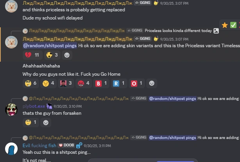Click the red B letter reaction
This screenshot has height=162, width=240.
(101, 83)
